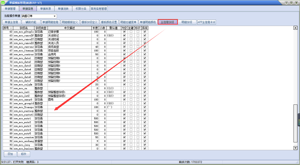Screen dimensions: 300x165
Task: Select the 常用信息管理 tab
Action: pos(99,8)
